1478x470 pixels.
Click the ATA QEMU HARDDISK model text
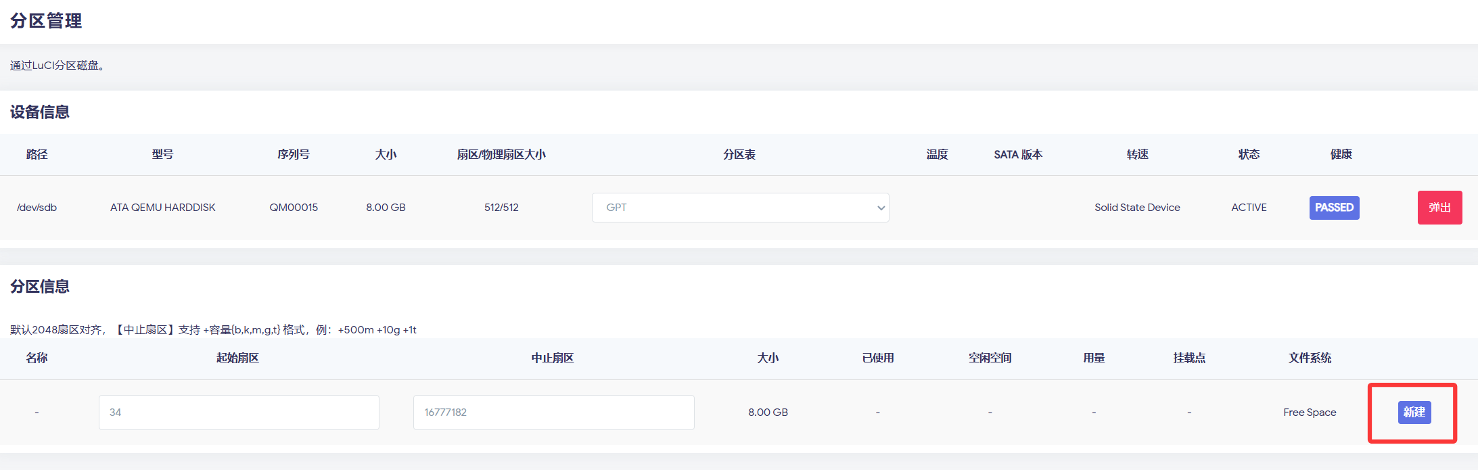(x=162, y=208)
